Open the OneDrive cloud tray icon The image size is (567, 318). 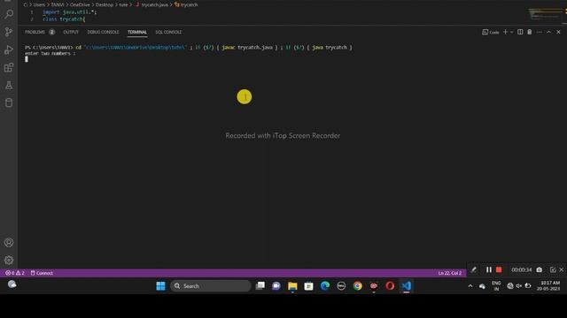pos(482,286)
